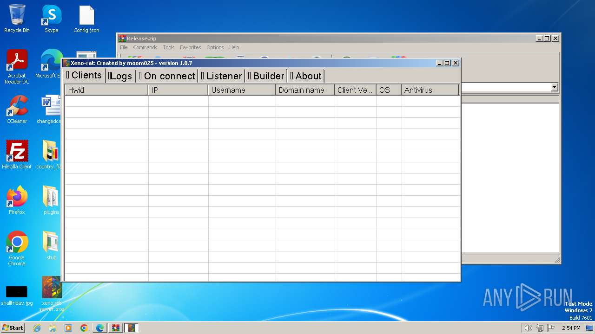Open the Listener tab
Viewport: 595px width, 334px height.
tap(222, 76)
